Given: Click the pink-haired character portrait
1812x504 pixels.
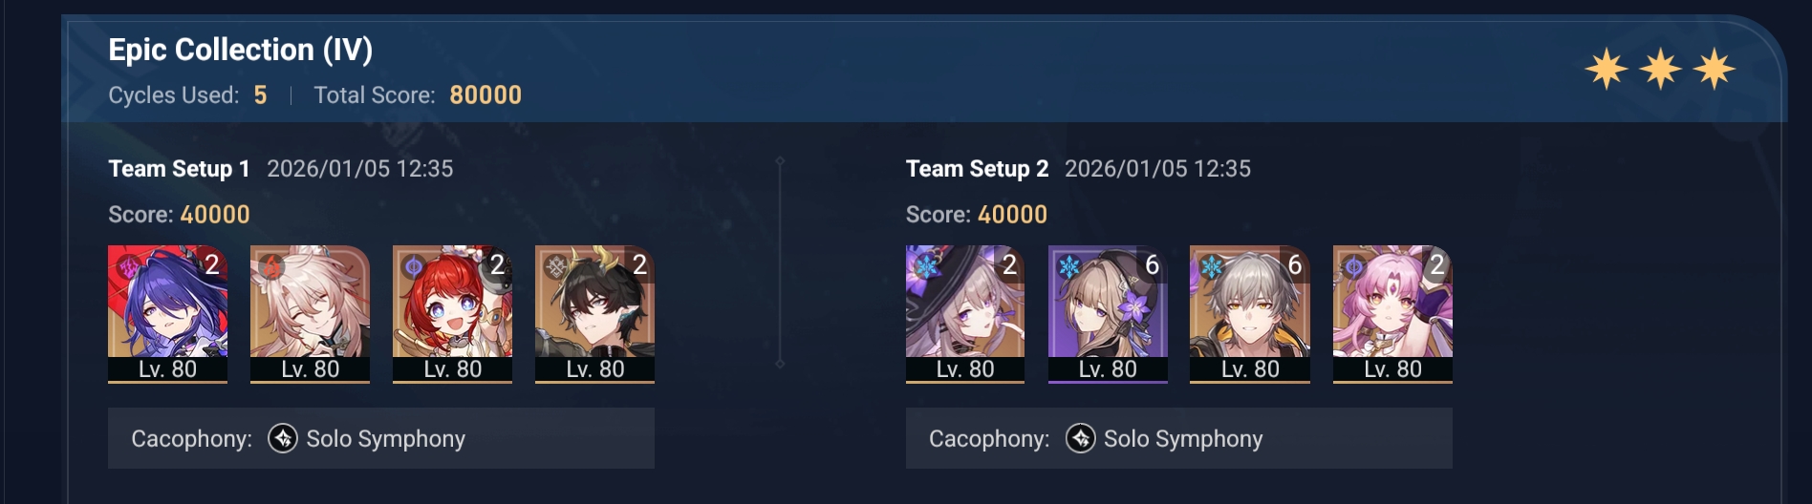Looking at the screenshot, I should click(1392, 314).
